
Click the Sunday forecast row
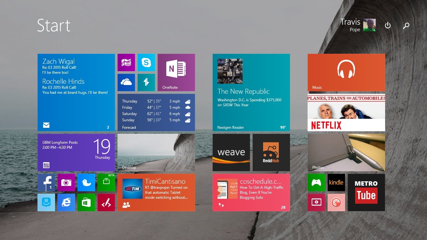[x=156, y=120]
